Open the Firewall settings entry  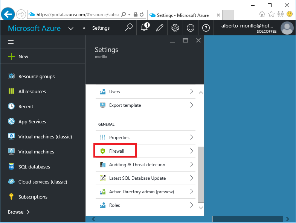[x=145, y=151]
